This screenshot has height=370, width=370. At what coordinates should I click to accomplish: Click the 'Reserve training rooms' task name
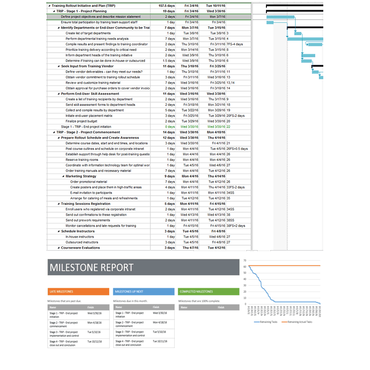[x=82, y=160]
